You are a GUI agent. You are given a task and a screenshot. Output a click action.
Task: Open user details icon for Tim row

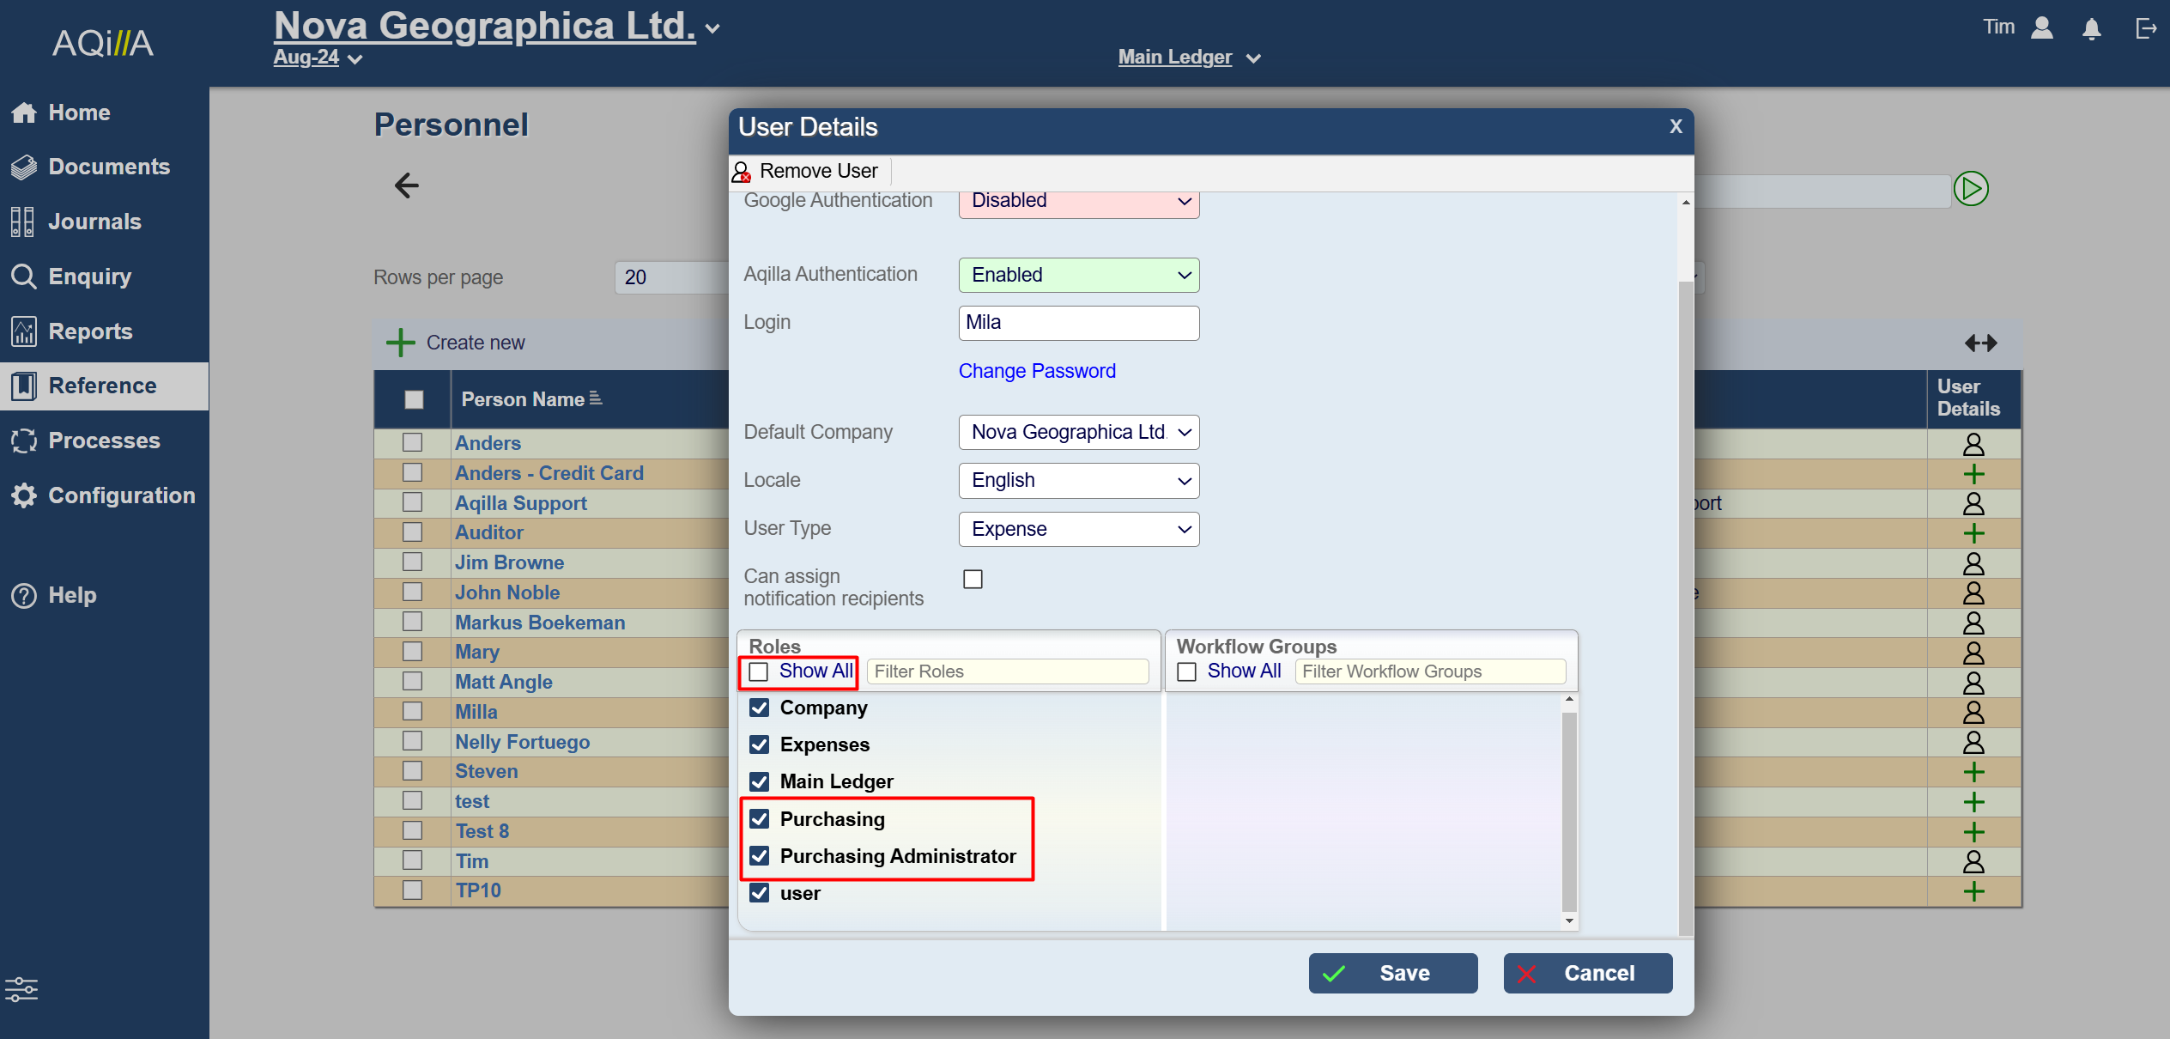coord(1973,861)
